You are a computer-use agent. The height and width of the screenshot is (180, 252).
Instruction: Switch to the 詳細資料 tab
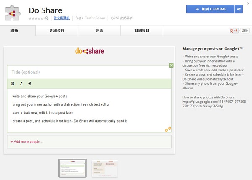(57, 31)
